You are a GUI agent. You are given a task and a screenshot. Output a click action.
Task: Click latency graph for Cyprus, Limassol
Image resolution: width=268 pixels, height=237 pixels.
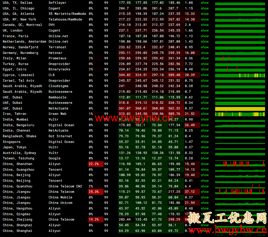[x=240, y=75]
